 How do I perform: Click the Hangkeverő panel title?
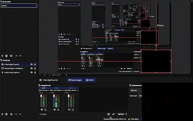pyautogui.click(x=46, y=85)
